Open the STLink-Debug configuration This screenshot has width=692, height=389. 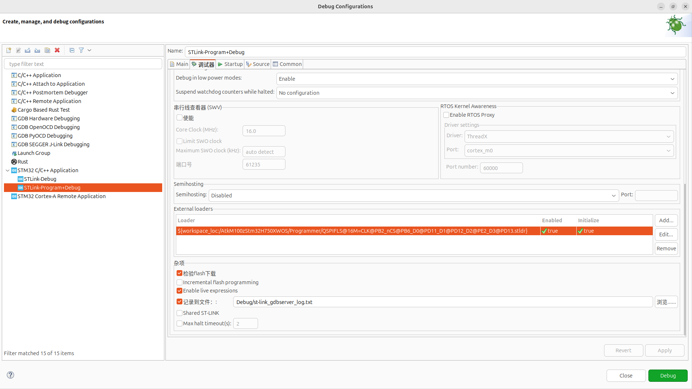tap(40, 179)
